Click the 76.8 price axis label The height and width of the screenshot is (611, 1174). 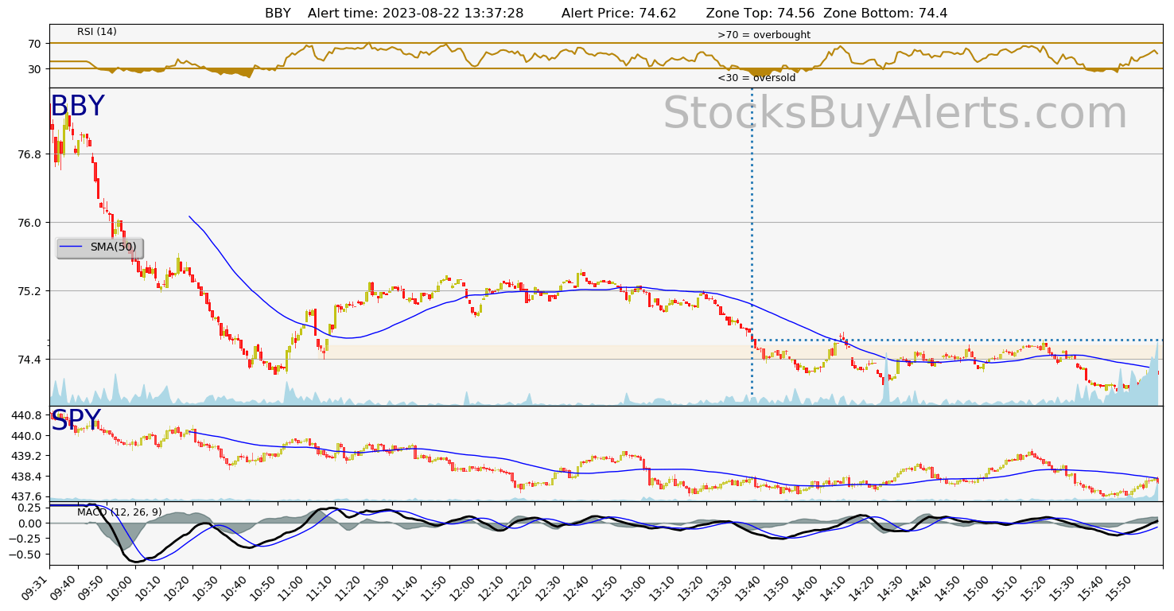coord(28,154)
